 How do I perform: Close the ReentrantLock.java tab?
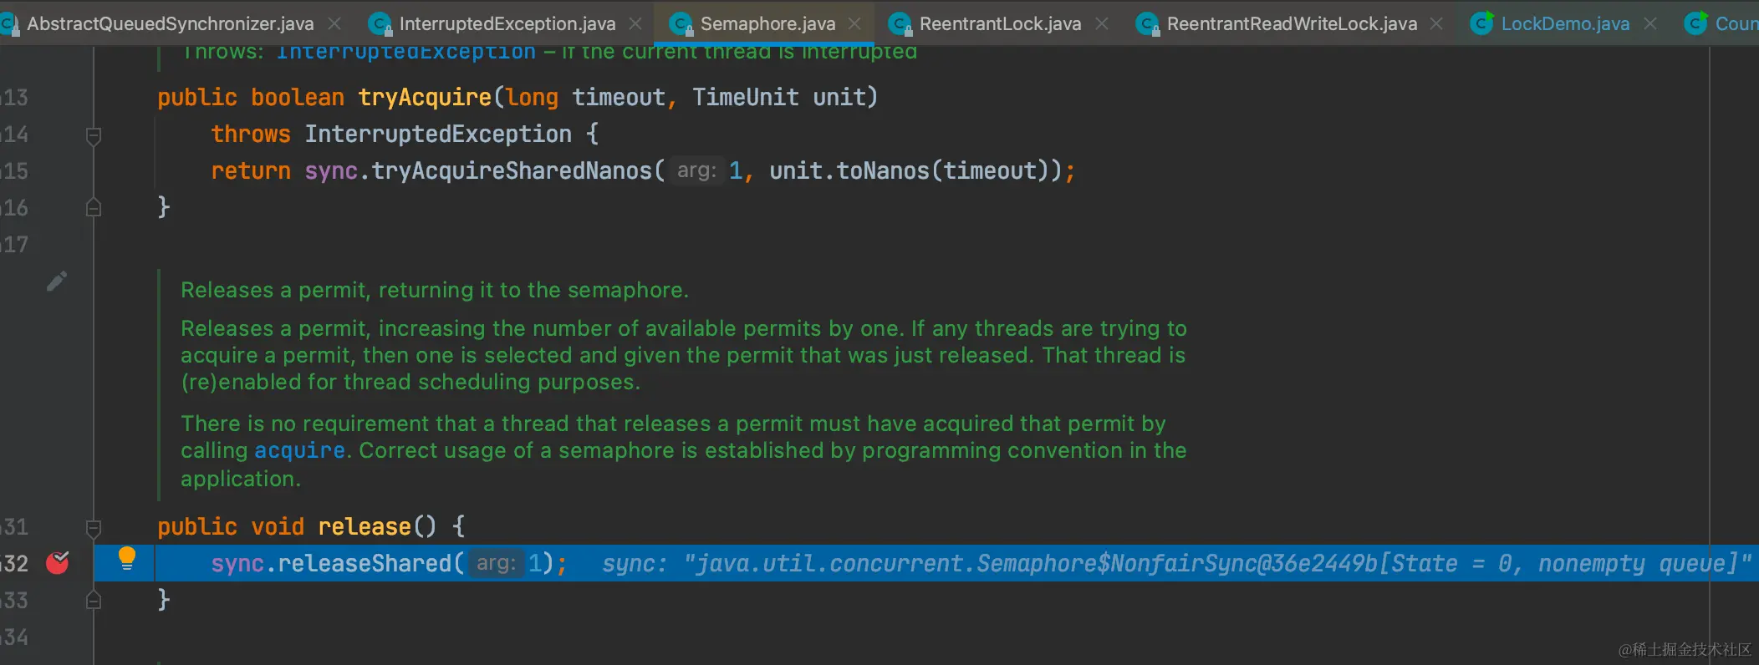pyautogui.click(x=1102, y=23)
